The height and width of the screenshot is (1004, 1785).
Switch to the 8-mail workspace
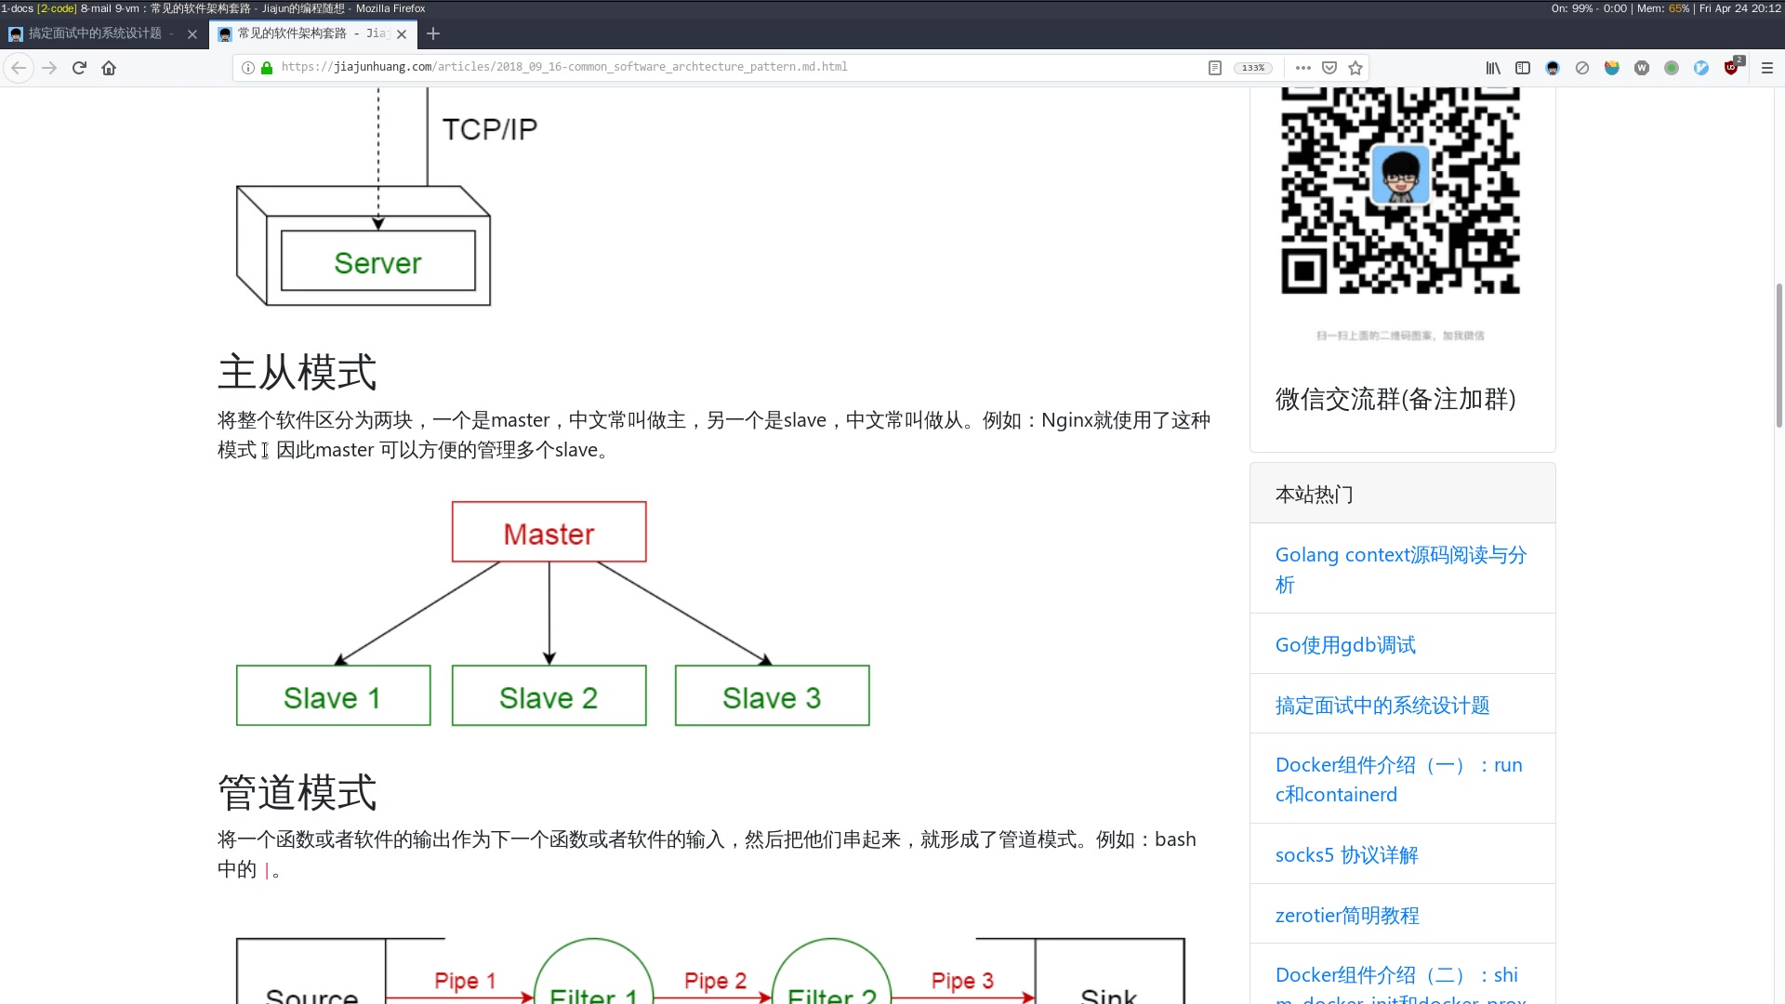click(x=96, y=8)
